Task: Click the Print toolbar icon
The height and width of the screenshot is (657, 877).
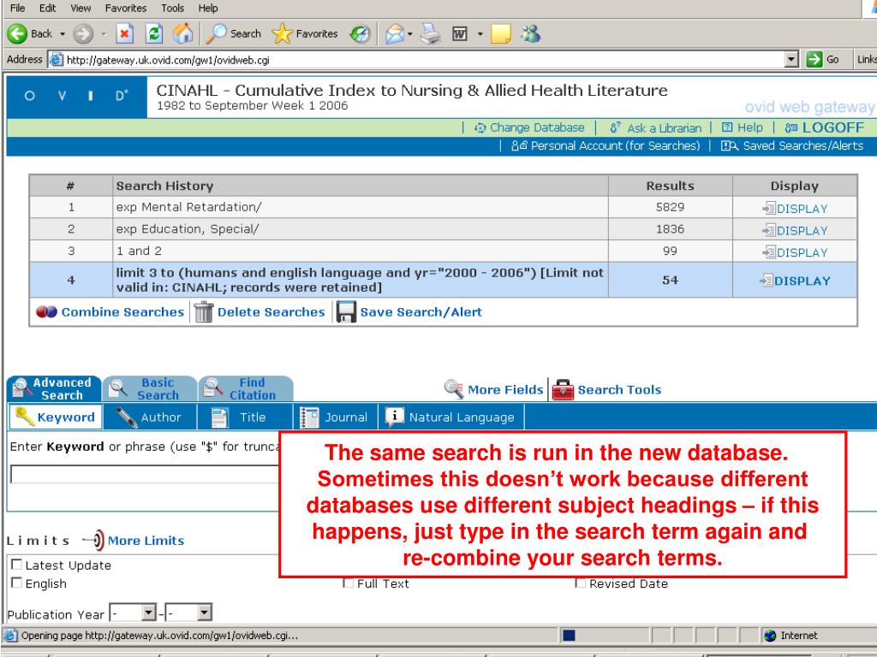Action: pyautogui.click(x=431, y=34)
